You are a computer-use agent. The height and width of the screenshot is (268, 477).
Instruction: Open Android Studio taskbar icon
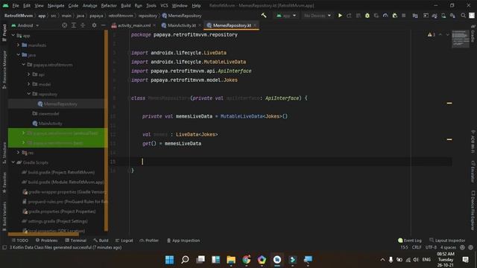click(x=277, y=260)
